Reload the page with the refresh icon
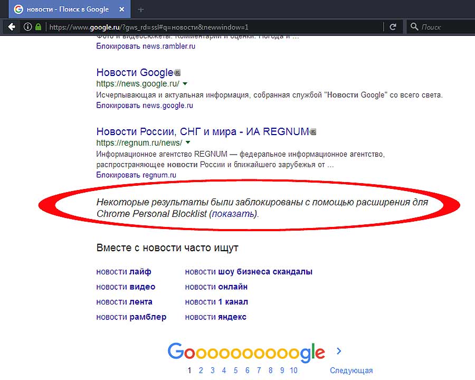This screenshot has width=475, height=380. (x=393, y=27)
